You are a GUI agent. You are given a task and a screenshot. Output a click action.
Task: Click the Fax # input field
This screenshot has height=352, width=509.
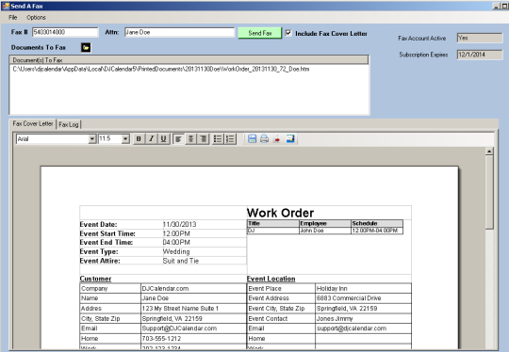pyautogui.click(x=65, y=32)
